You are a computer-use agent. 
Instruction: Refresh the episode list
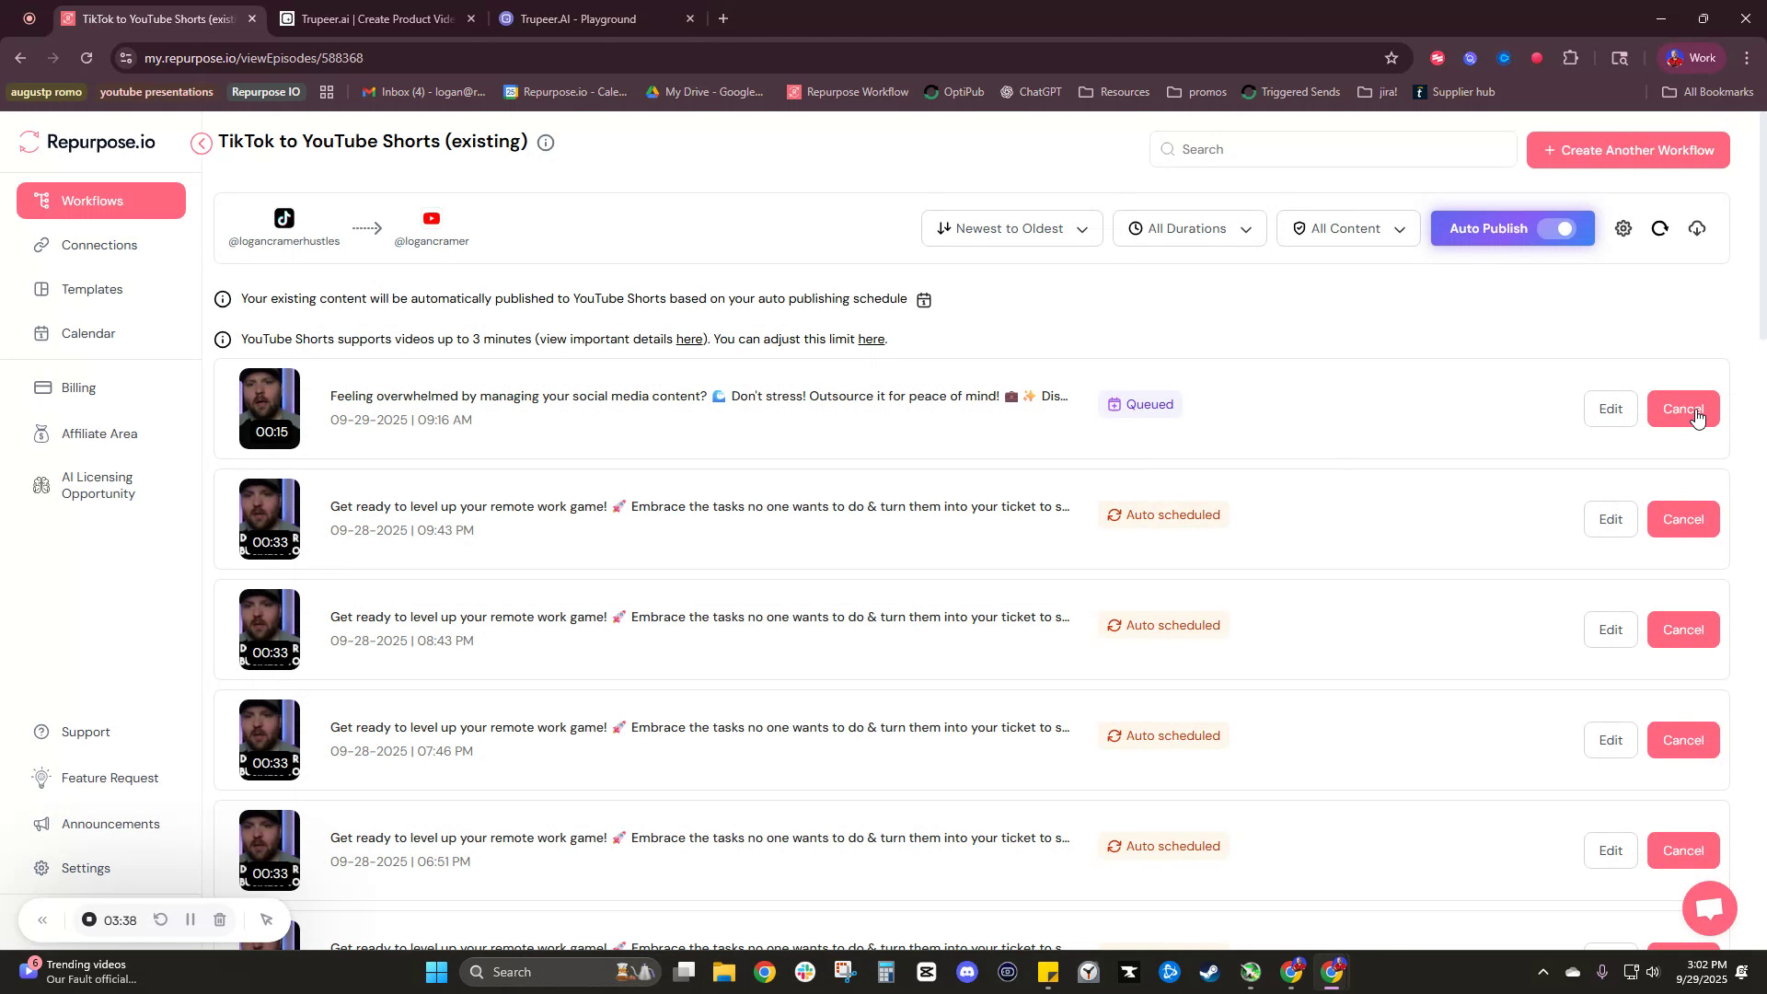pos(1659,227)
